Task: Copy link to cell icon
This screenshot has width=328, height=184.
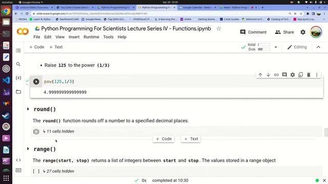Action: tap(276, 75)
